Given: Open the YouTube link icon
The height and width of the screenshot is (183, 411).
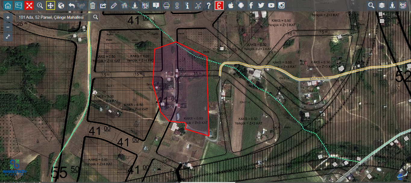Looking at the screenshot, I should click(271, 5).
